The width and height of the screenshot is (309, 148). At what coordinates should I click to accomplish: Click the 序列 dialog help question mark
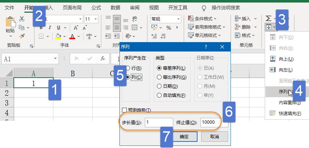[206, 47]
